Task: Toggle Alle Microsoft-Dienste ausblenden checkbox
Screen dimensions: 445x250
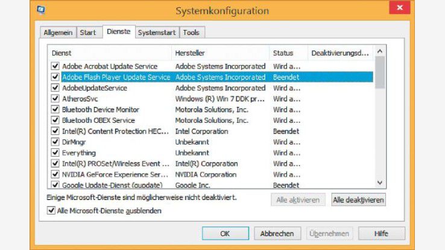Action: point(51,211)
